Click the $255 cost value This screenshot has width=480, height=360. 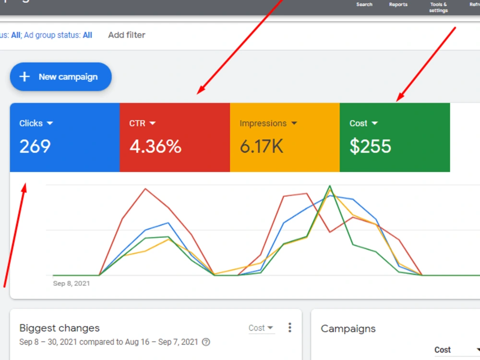[371, 146]
